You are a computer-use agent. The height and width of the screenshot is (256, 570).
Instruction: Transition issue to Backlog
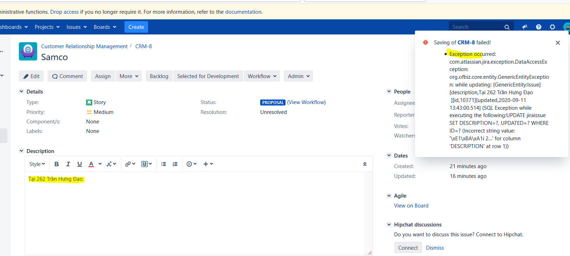(x=159, y=76)
